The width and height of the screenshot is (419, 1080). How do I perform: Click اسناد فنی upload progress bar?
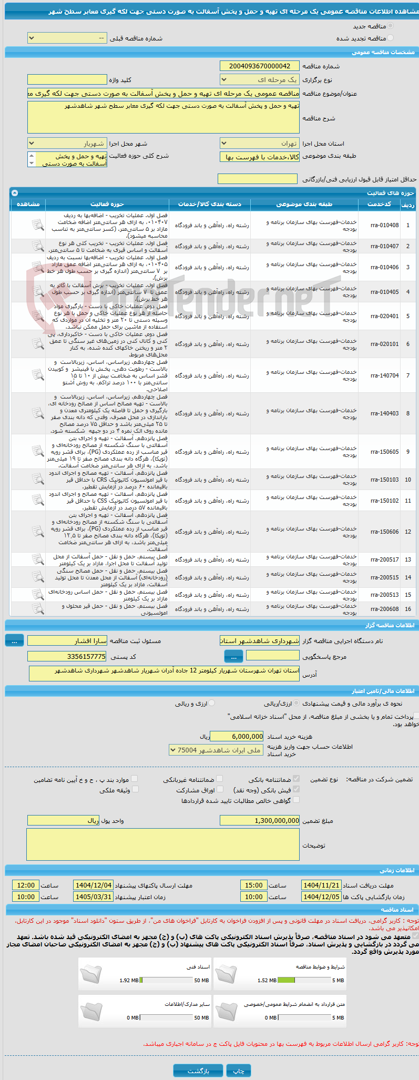pos(167,981)
